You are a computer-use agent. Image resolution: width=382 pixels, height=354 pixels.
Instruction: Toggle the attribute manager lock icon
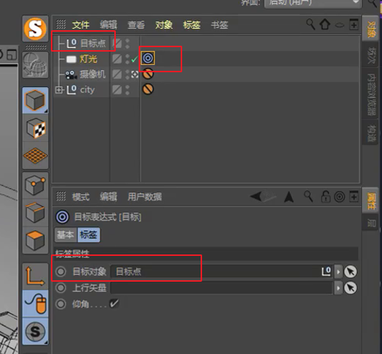[x=326, y=197]
